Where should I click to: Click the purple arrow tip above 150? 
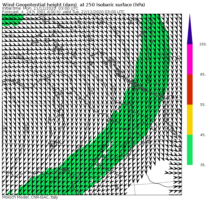pos(190,29)
